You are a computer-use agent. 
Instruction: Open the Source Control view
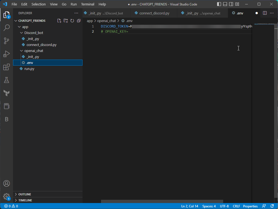point(7,41)
